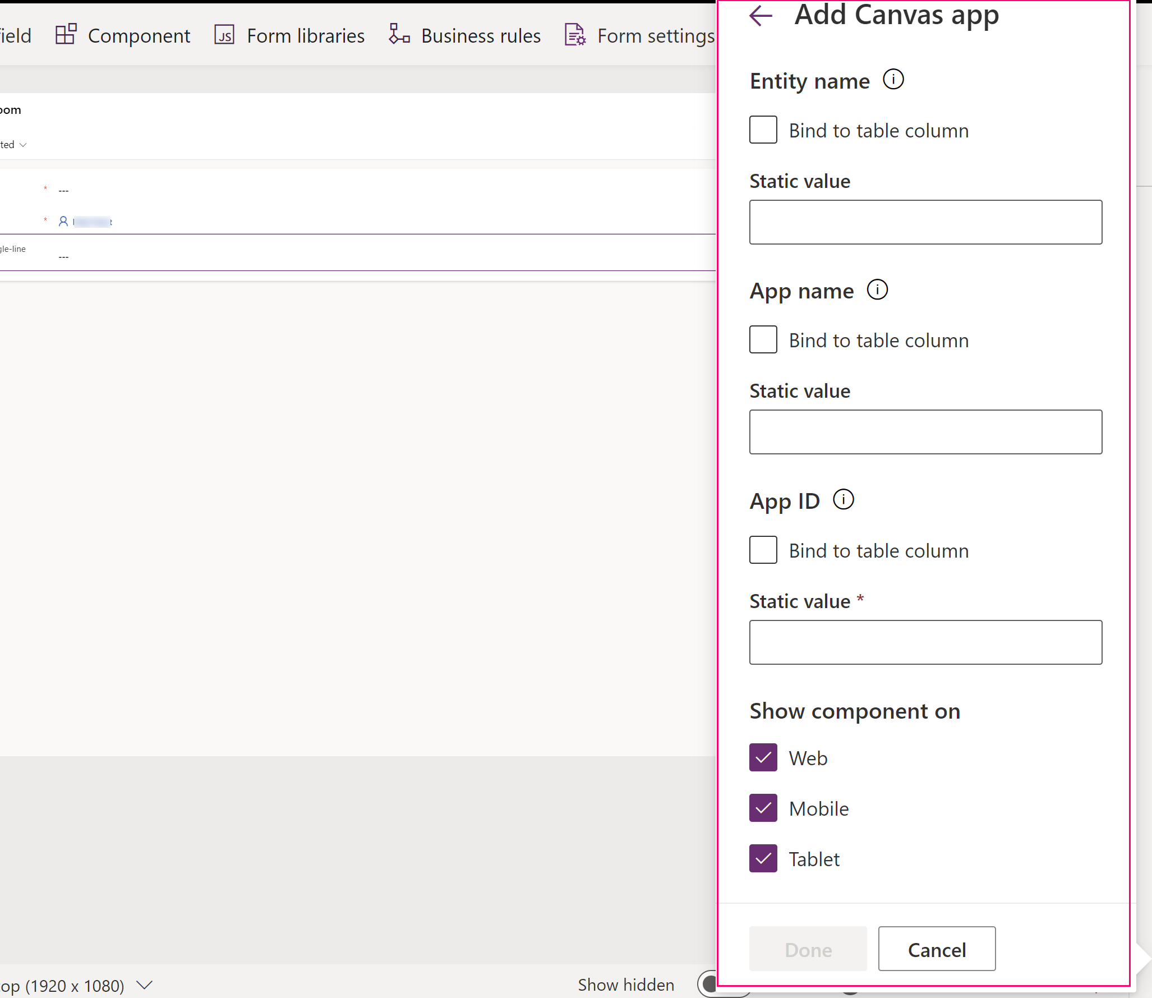This screenshot has height=998, width=1152.
Task: Disable Mobile show component checkbox
Action: (x=764, y=808)
